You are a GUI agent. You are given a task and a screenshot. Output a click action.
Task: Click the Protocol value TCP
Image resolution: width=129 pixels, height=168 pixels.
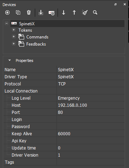(91, 84)
